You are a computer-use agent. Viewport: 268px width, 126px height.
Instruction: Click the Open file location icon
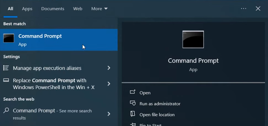[133, 114]
